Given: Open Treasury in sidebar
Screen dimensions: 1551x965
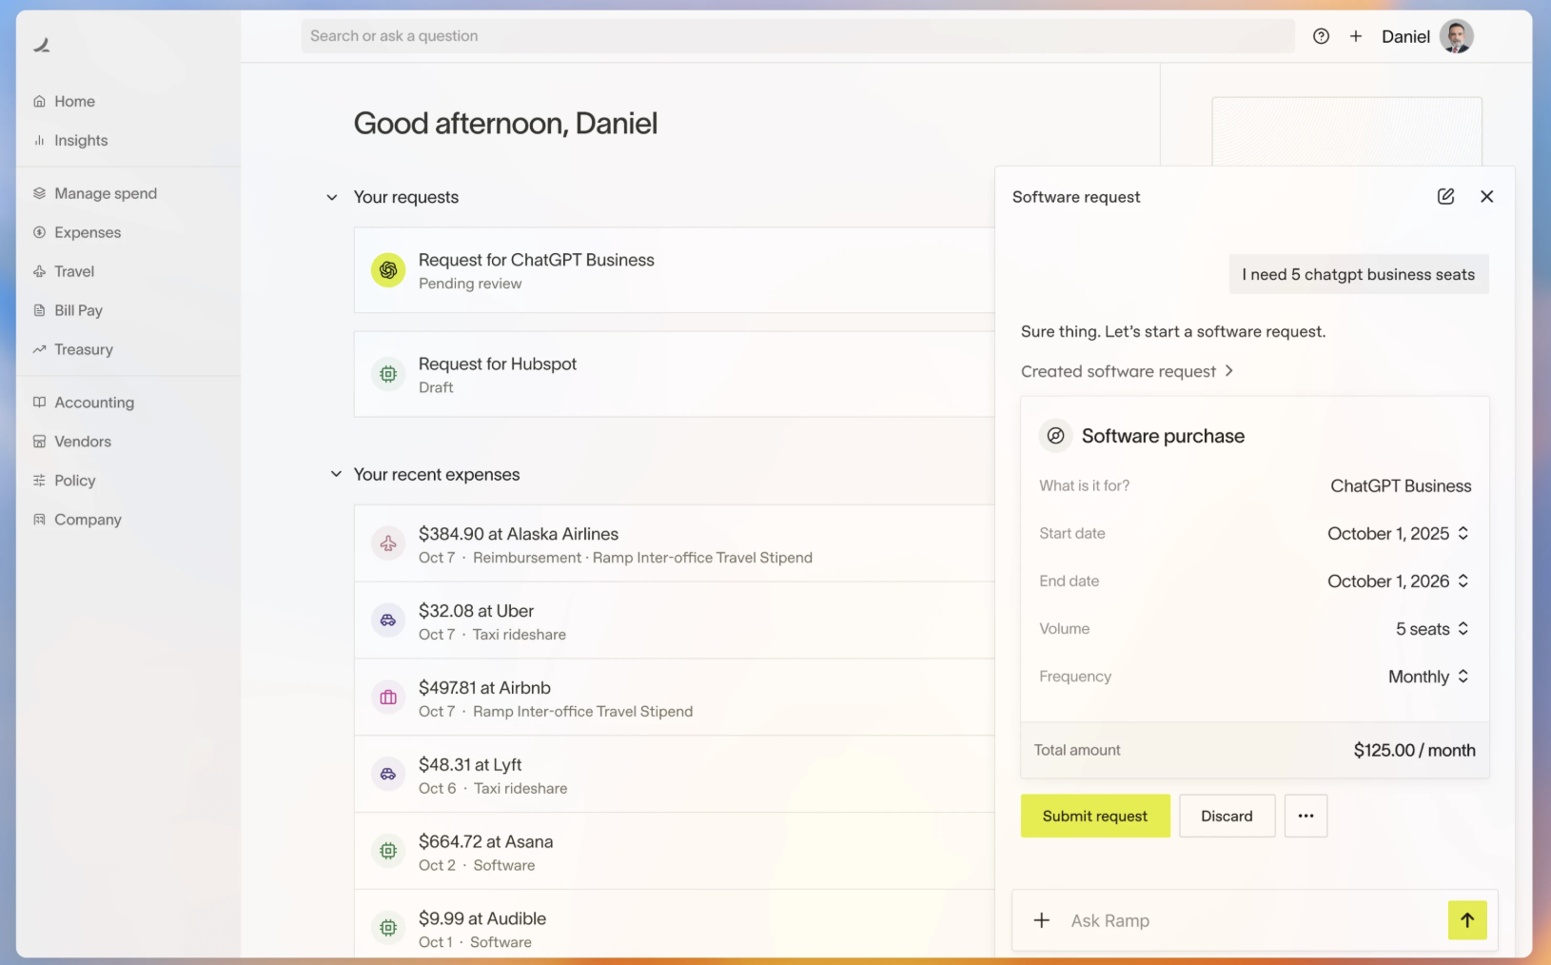Looking at the screenshot, I should coord(73,350).
